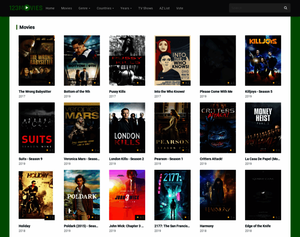Click star rating badge on Killjoys poster
300x237 pixels.
[276, 83]
